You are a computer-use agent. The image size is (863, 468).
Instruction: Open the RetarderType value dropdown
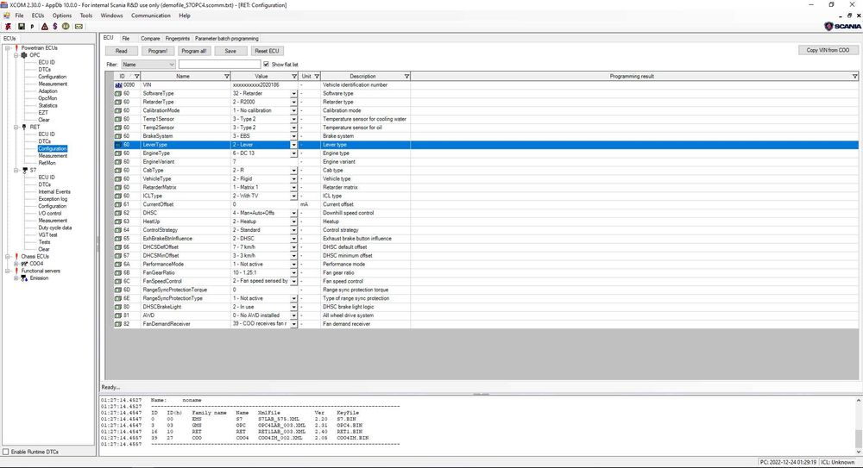294,103
